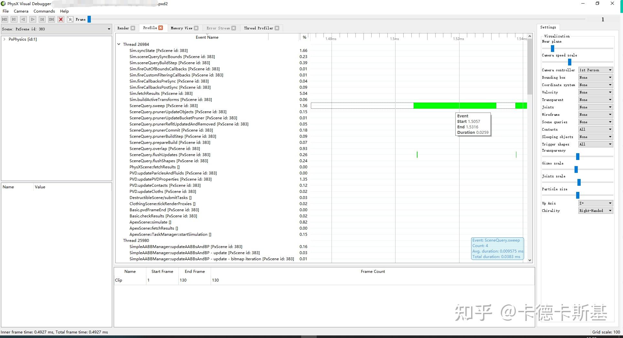
Task: Jump to the last frame
Action: 51,19
